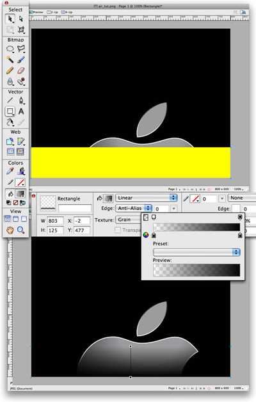Click the stroke tip size field
256x402 pixels.
pyautogui.click(x=209, y=198)
